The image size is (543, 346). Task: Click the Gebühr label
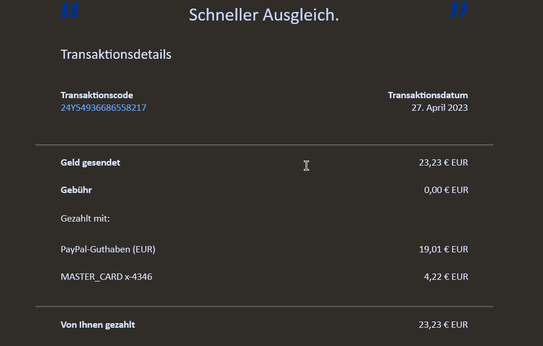pyautogui.click(x=76, y=190)
